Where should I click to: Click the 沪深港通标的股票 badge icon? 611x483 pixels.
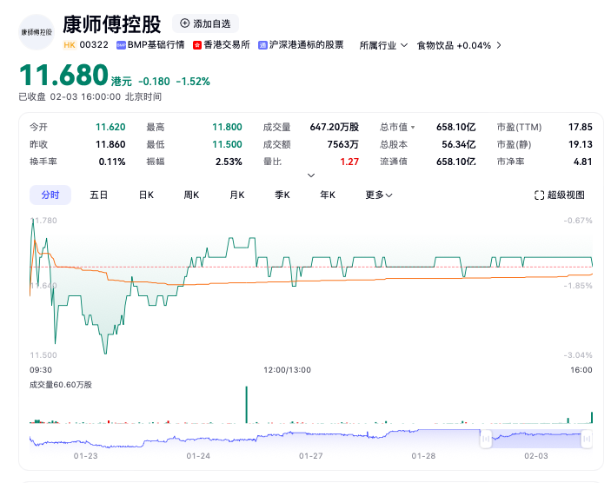click(262, 45)
